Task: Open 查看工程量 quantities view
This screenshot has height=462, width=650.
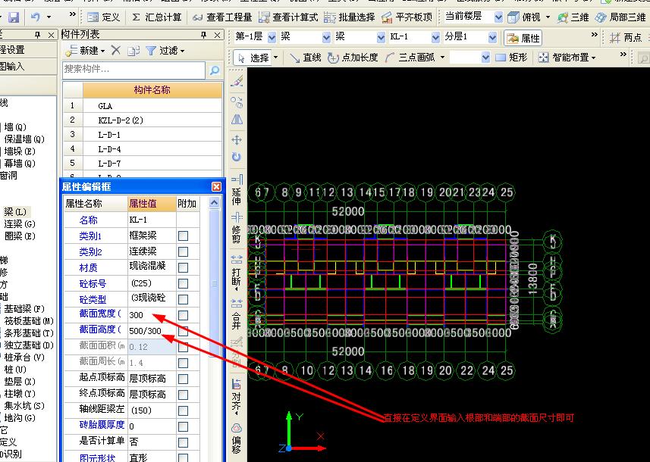Action: (223, 17)
